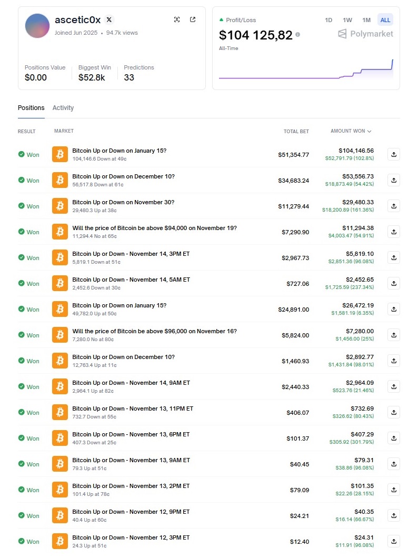
Task: Click the Positions Value $0.00 figure
Action: click(36, 77)
